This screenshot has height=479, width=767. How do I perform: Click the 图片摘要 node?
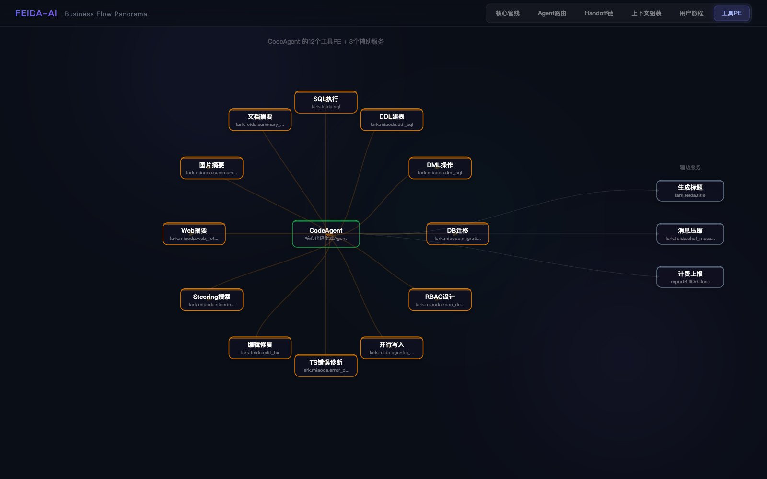click(212, 168)
